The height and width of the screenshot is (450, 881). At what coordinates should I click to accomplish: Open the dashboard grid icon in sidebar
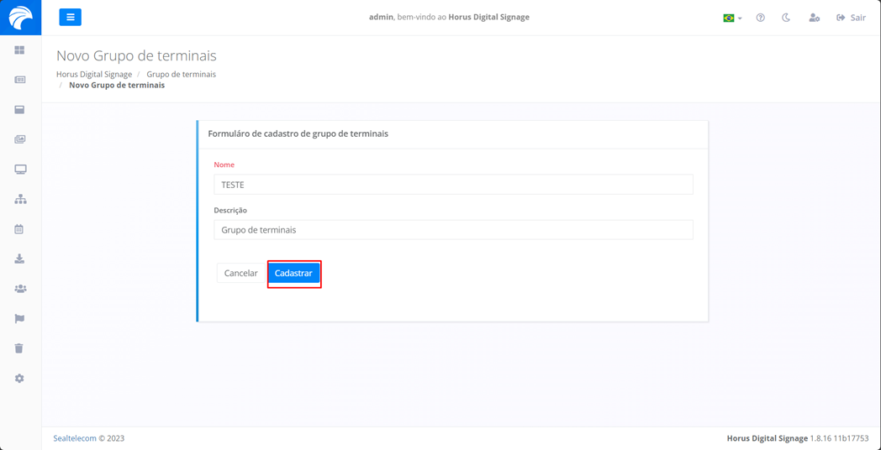(x=19, y=50)
